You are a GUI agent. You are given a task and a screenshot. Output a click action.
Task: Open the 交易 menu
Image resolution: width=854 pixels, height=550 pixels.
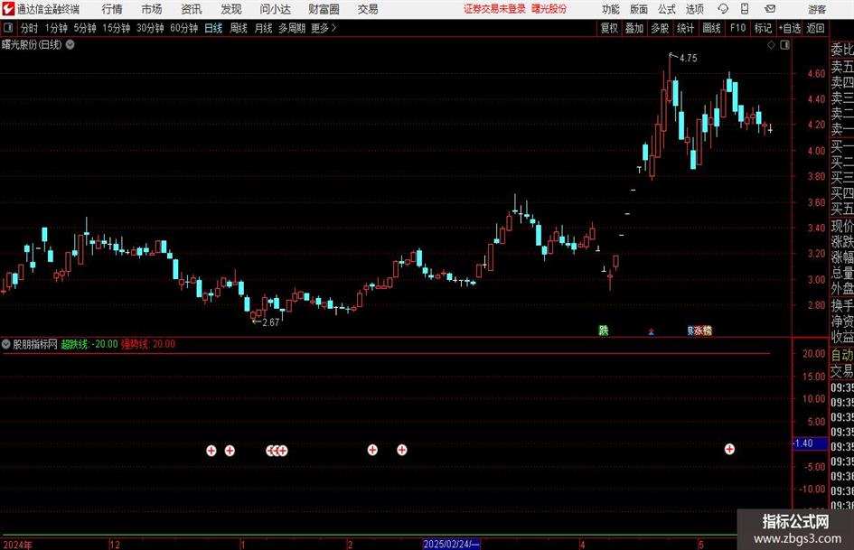[x=368, y=9]
